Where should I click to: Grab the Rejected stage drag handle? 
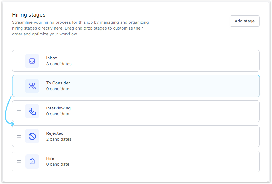point(19,136)
